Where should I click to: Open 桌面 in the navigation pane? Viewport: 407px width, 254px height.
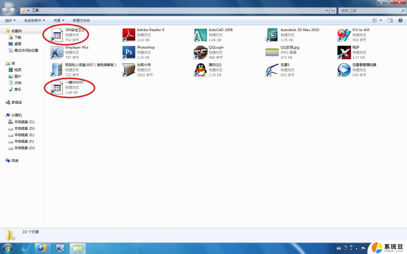(18, 44)
